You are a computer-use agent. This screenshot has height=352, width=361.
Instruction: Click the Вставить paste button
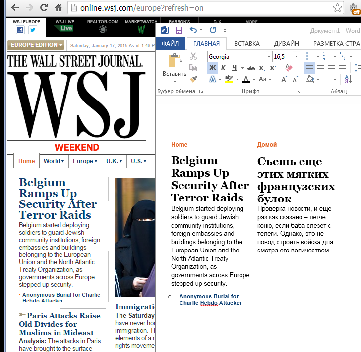175,65
